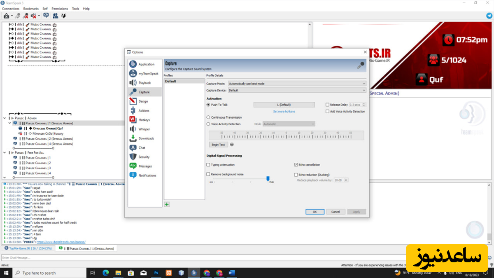494x278 pixels.
Task: Disable the Echo cancellation checkbox
Action: [x=296, y=165]
